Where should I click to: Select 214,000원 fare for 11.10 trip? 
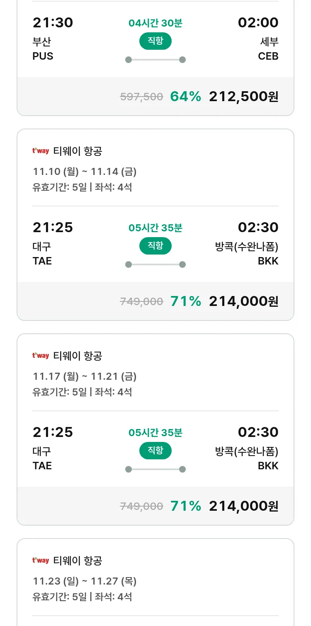(243, 301)
